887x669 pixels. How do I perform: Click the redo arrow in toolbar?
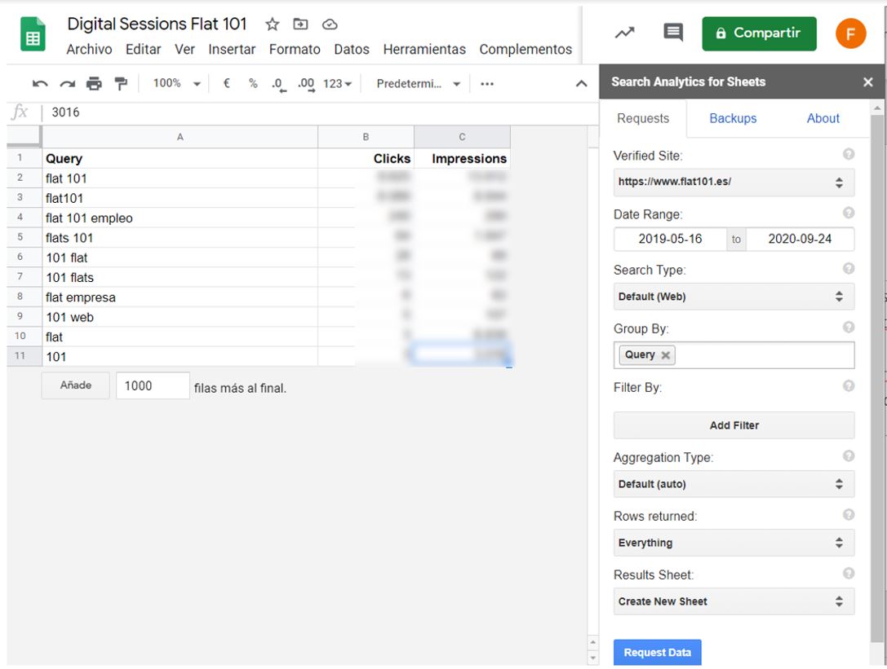click(x=66, y=84)
